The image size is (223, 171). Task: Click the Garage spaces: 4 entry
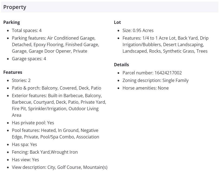click(x=29, y=59)
